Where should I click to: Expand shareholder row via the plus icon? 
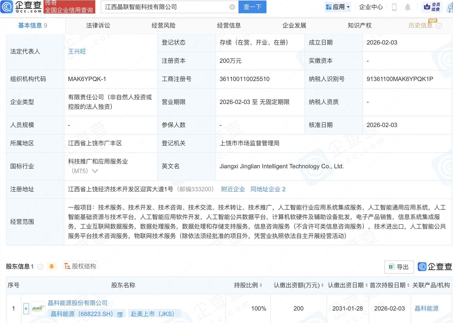point(26,308)
